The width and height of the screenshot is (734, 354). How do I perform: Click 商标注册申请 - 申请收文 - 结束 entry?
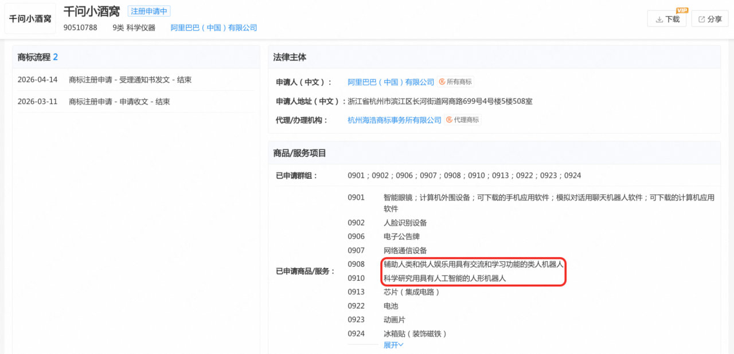(x=119, y=101)
